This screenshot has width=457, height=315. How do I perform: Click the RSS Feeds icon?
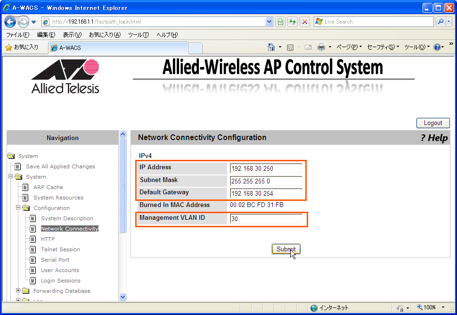pos(290,47)
